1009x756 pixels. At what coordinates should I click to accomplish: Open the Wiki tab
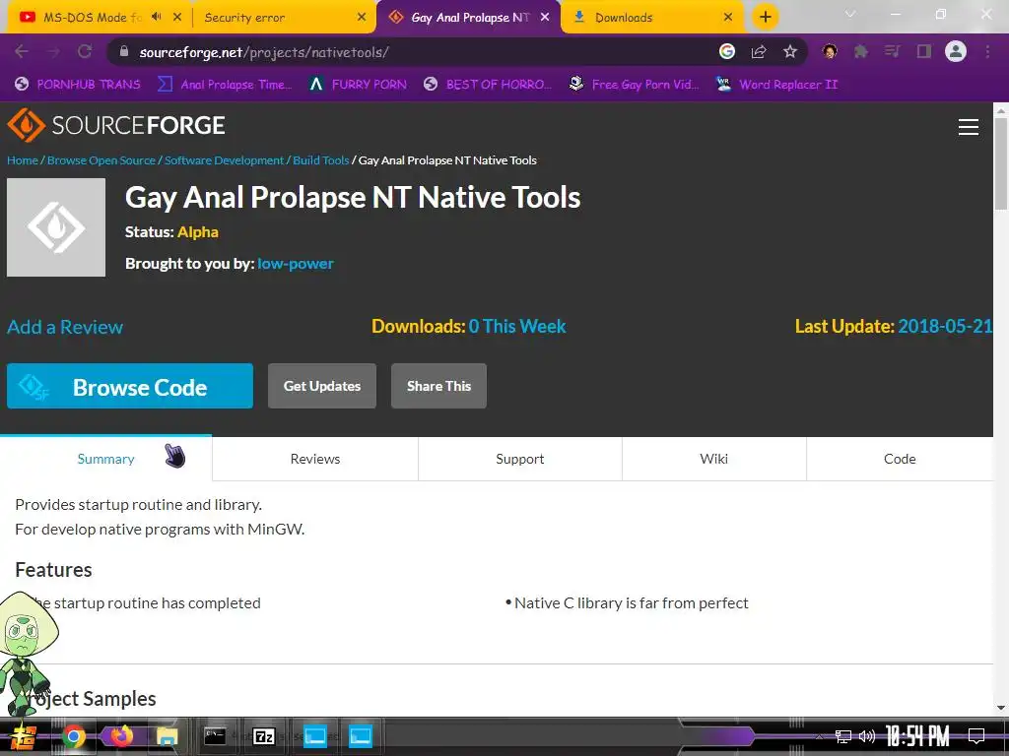click(713, 459)
